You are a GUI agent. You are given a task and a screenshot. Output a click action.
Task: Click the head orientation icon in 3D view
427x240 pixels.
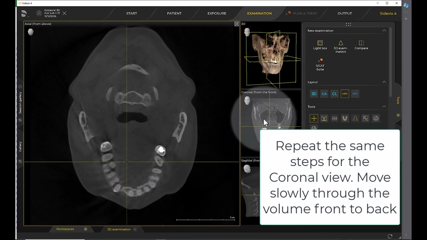click(247, 32)
